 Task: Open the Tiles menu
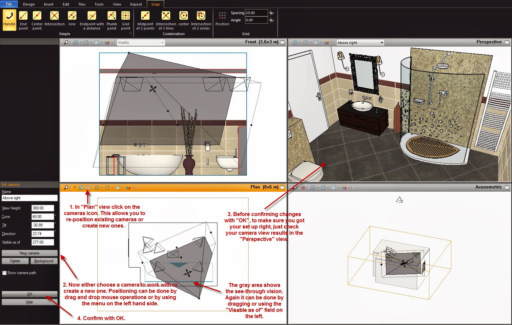tap(81, 4)
